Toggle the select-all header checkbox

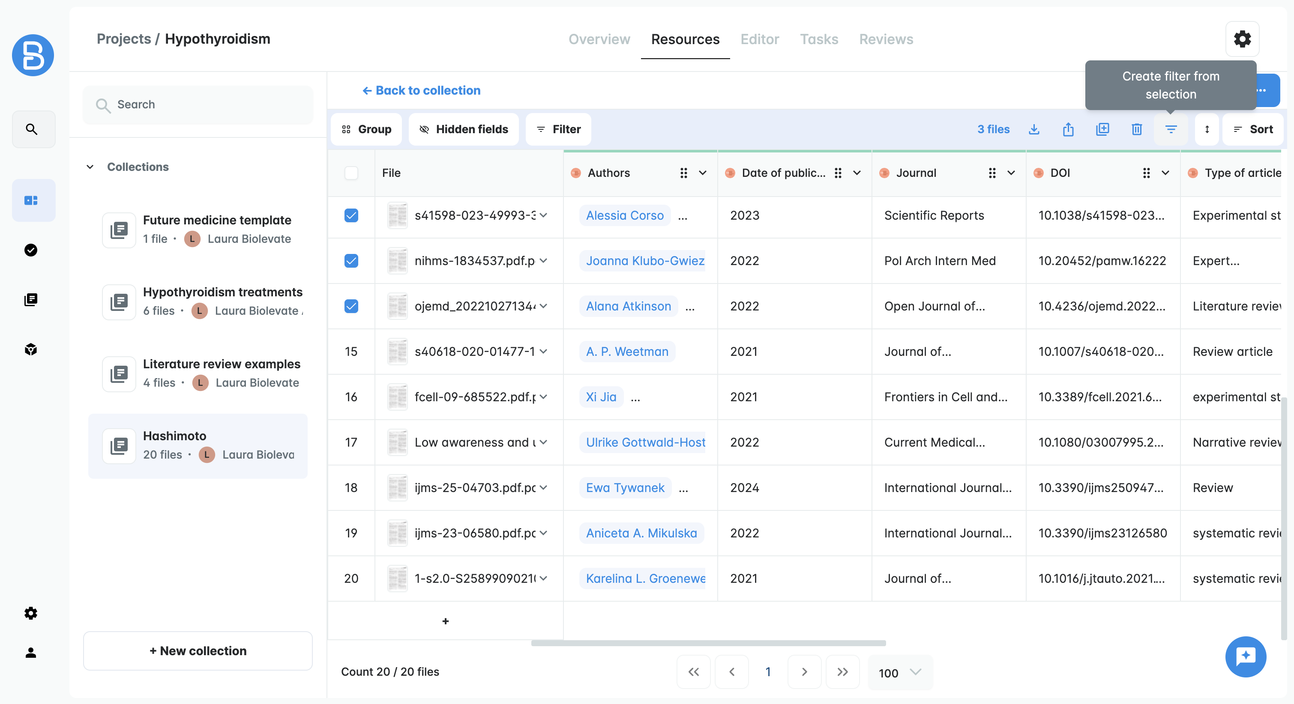pos(351,173)
